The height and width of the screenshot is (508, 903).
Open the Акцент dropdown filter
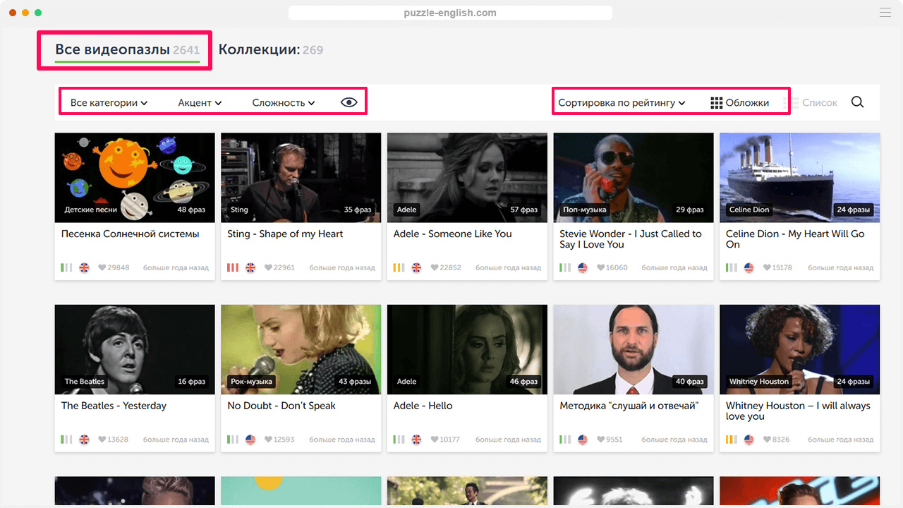pyautogui.click(x=200, y=103)
